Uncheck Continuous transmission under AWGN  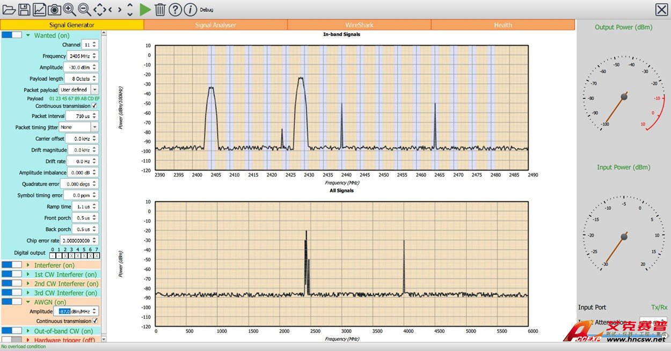tap(94, 321)
